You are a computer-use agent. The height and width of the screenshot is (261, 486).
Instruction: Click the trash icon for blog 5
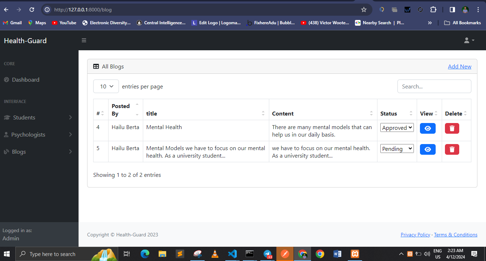(452, 149)
